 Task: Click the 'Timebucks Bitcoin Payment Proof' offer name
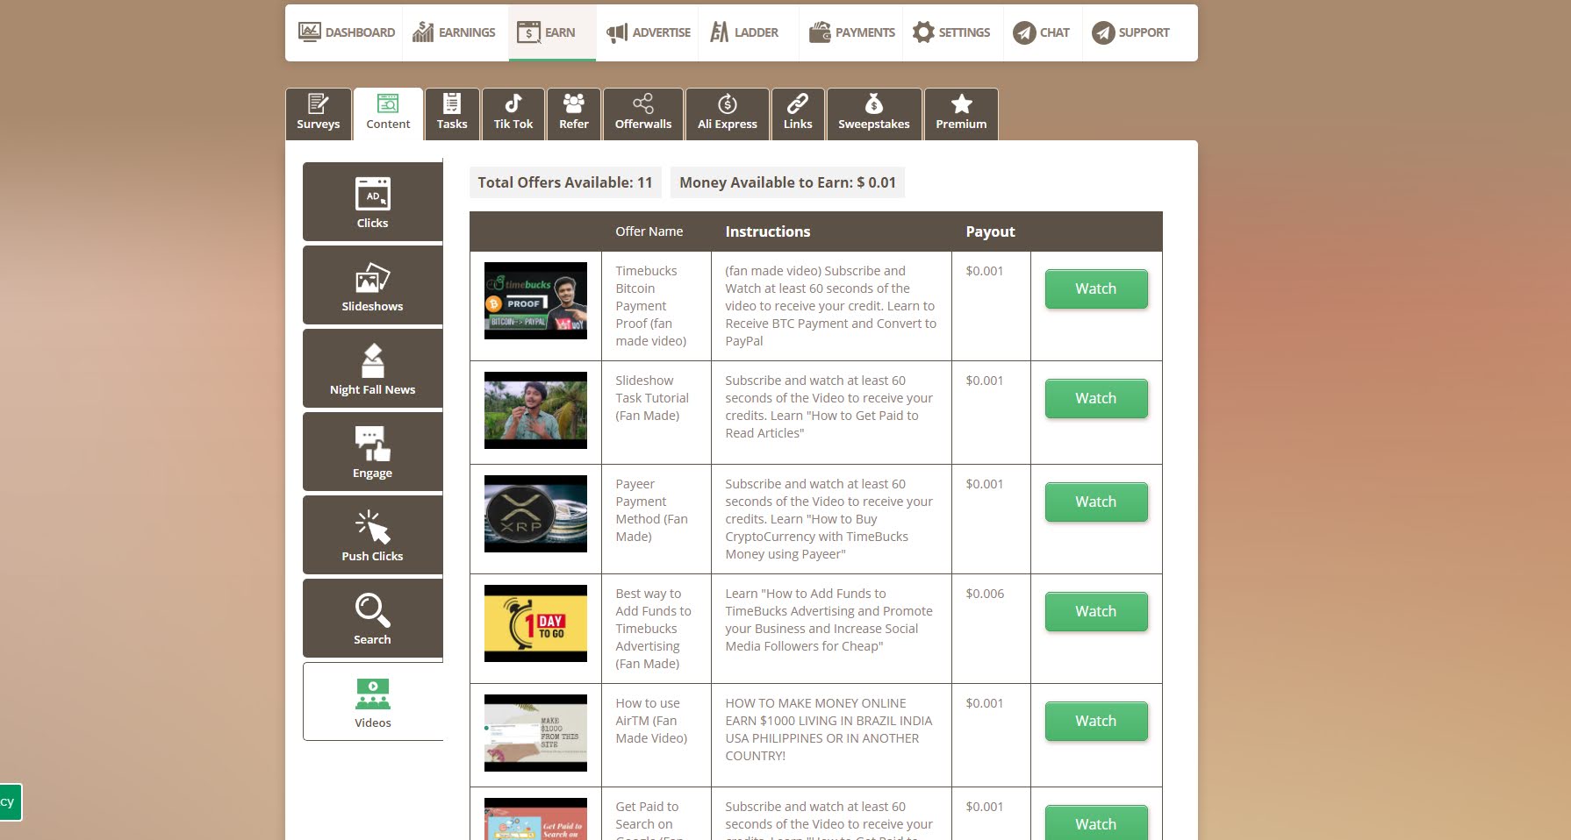[x=651, y=306]
